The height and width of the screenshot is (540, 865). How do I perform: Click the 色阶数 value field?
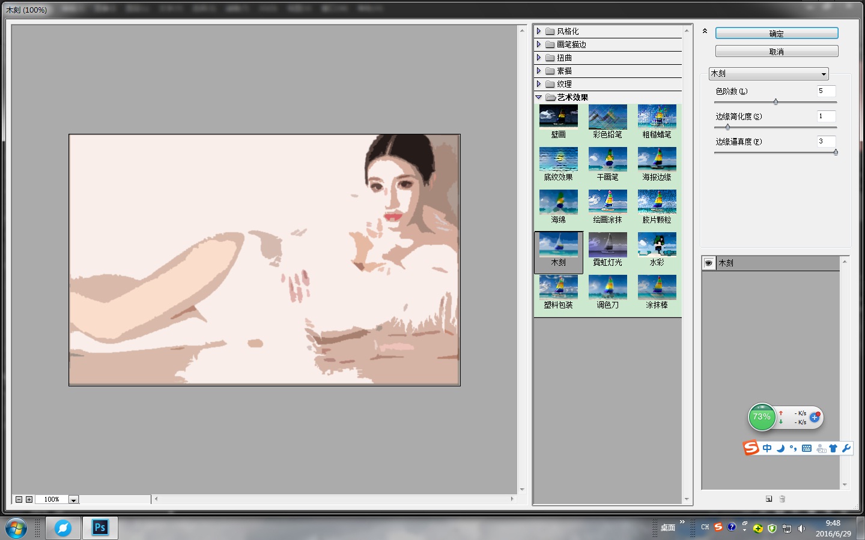click(x=826, y=91)
